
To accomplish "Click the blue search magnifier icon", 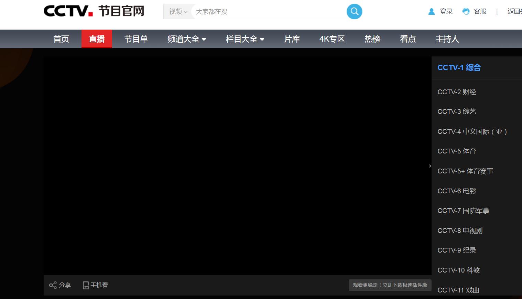I will [x=354, y=12].
